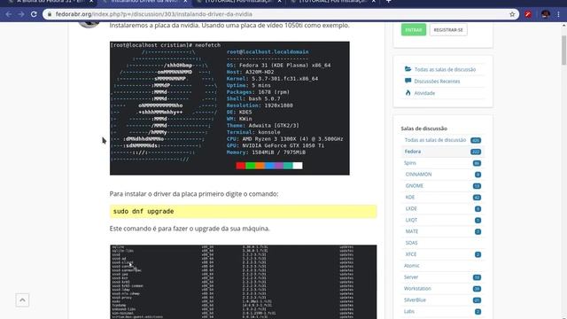Screen dimensions: 567x319
Task: Close the 'A Bíblia do Fedora 31' tab
Action: pos(91,2)
